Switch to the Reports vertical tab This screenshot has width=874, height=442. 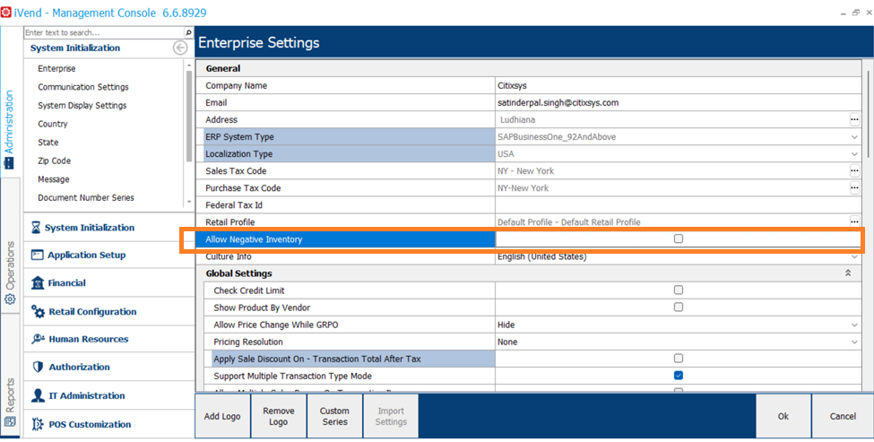click(10, 375)
